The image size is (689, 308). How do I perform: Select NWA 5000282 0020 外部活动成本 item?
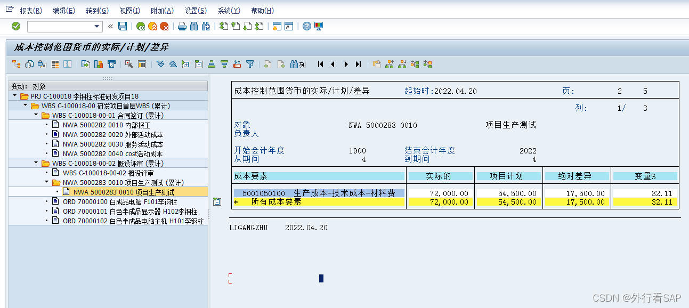112,135
